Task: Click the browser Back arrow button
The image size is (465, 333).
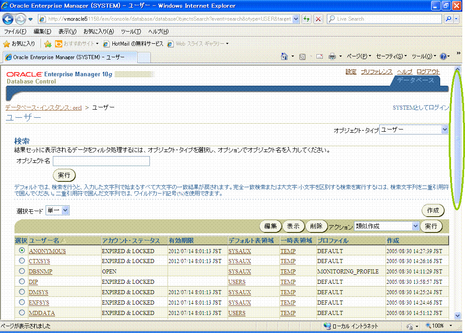Action: [8, 19]
